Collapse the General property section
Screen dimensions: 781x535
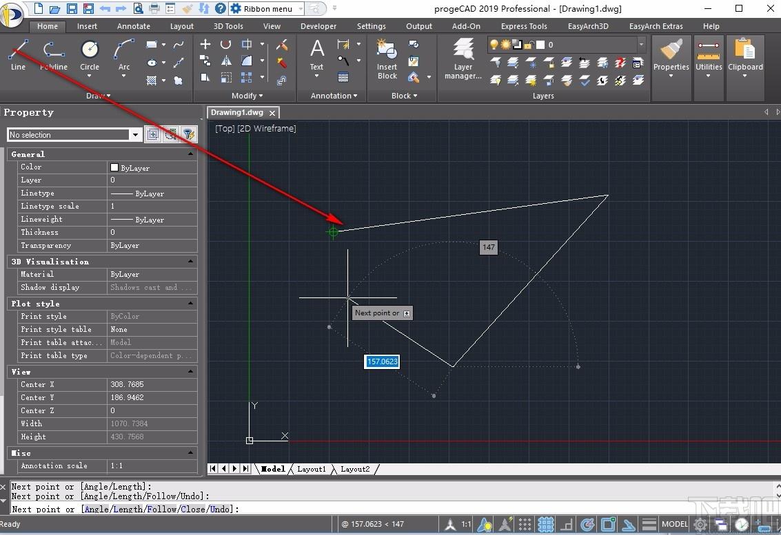click(190, 154)
